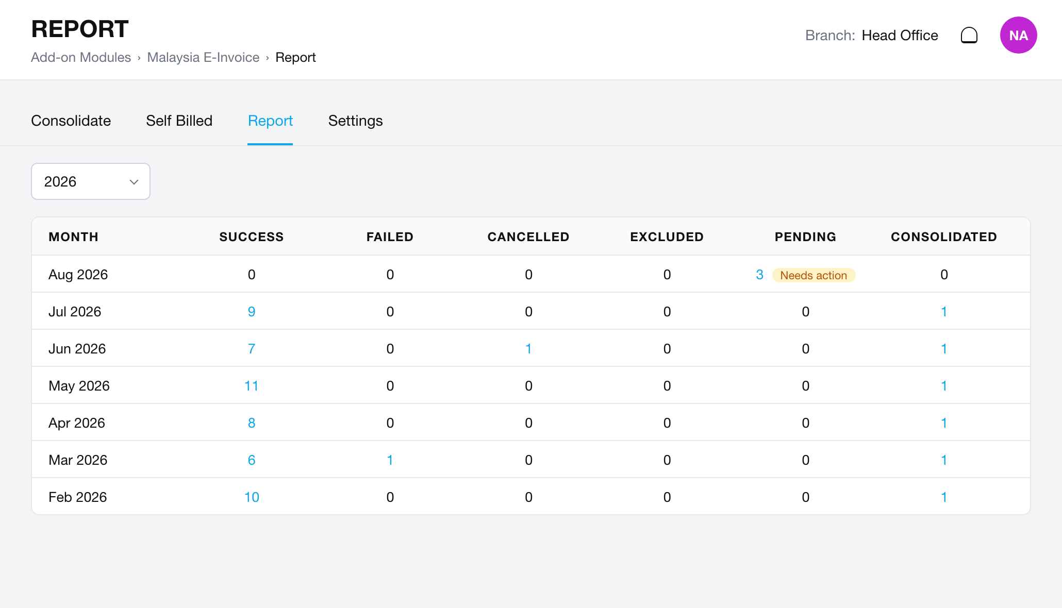
Task: Open Apr 2026 consolidated count 1
Action: point(944,423)
